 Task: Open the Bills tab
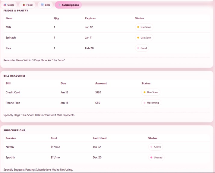[x=46, y=5]
